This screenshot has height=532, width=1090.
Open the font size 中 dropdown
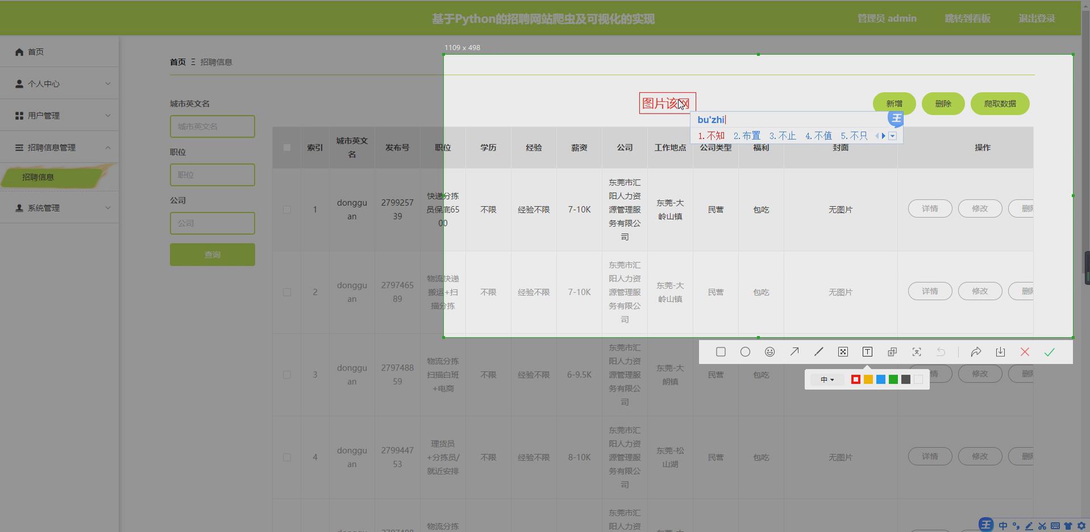(827, 380)
